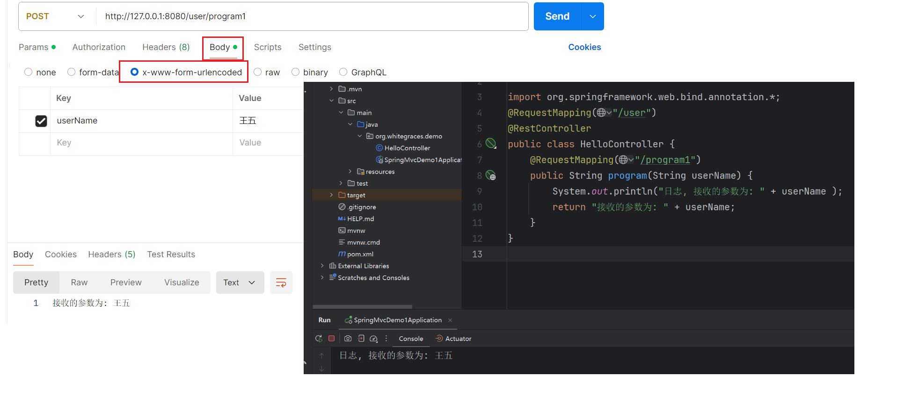Switch response view to Raw
Screen dimensions: 911x413
[x=79, y=283]
